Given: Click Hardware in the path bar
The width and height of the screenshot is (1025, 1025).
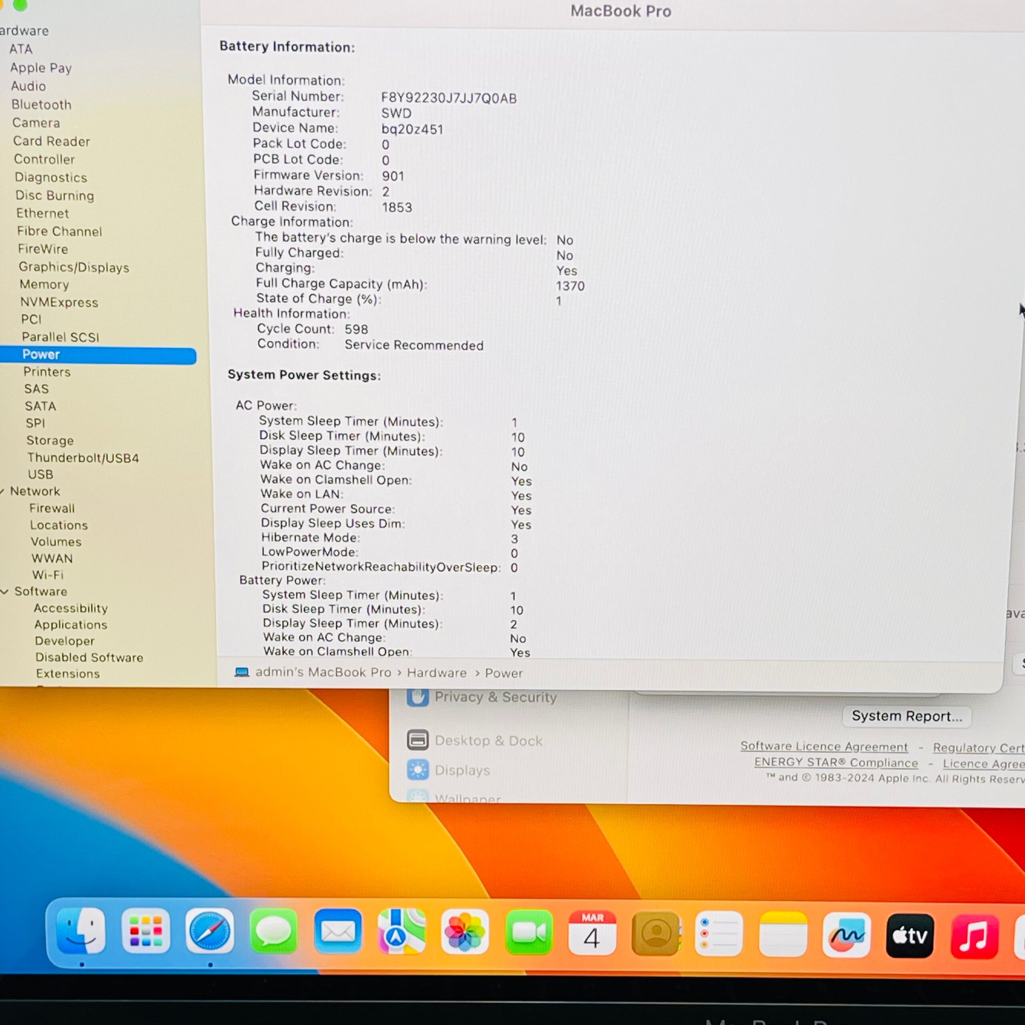Looking at the screenshot, I should (x=437, y=673).
